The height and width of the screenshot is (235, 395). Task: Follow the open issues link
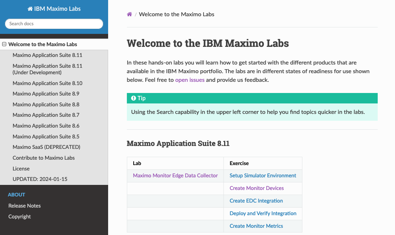[x=190, y=80]
